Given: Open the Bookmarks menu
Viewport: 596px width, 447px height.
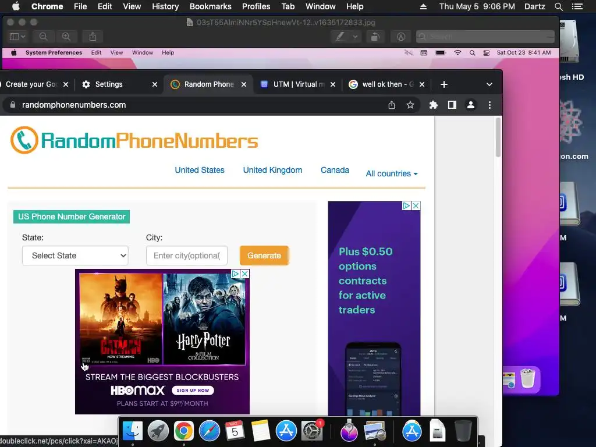Looking at the screenshot, I should (211, 6).
